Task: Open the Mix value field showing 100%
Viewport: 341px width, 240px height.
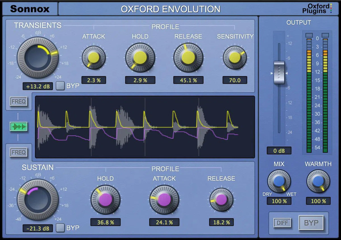Action: tap(279, 201)
